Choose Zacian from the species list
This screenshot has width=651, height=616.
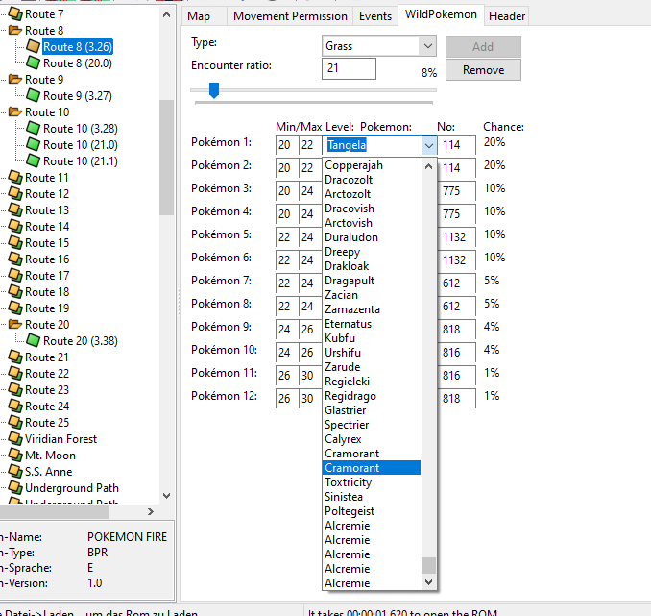pyautogui.click(x=342, y=295)
